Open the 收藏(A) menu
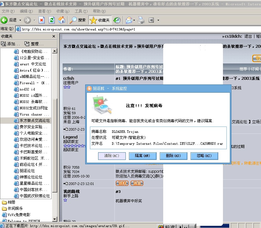The image size is (261, 228). pos(63,11)
